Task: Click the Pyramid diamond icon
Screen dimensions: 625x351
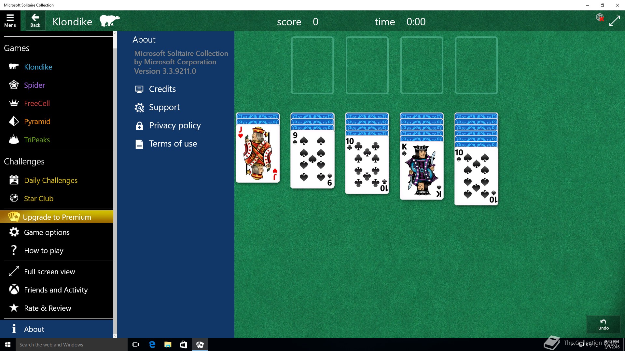Action: coord(14,121)
